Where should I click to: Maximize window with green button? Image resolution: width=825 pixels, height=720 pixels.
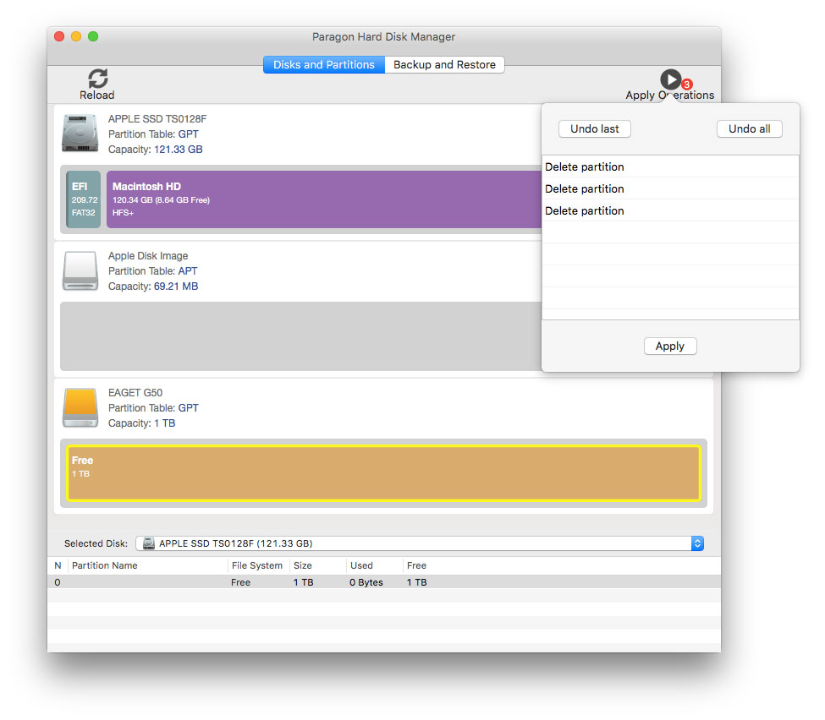[x=93, y=36]
